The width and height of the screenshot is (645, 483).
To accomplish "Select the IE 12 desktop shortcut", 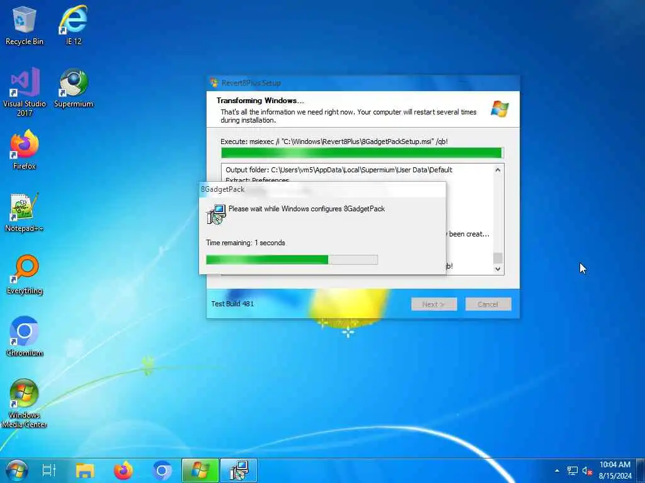I will pyautogui.click(x=74, y=25).
